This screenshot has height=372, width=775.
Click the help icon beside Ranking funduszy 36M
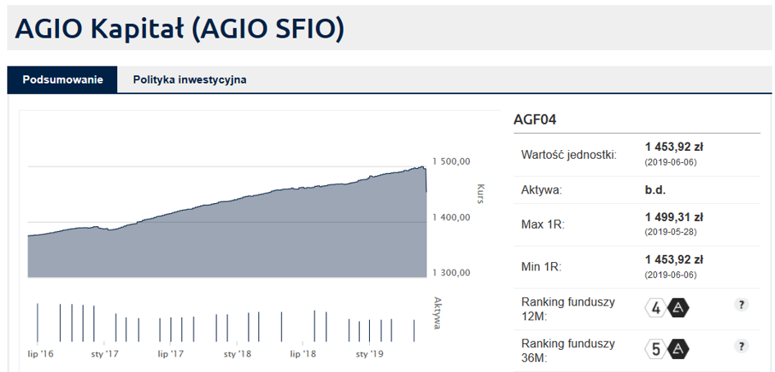(741, 346)
